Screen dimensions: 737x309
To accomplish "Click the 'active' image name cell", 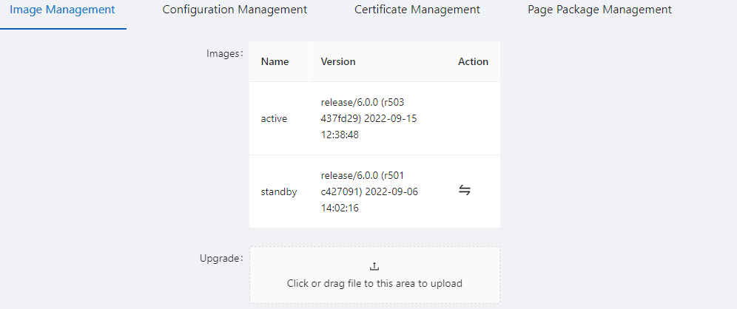I will [x=274, y=119].
